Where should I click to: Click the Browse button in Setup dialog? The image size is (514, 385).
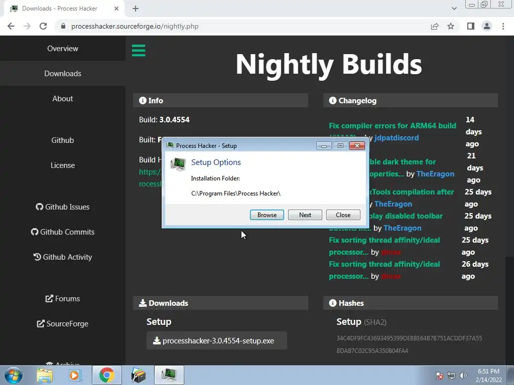tap(267, 215)
